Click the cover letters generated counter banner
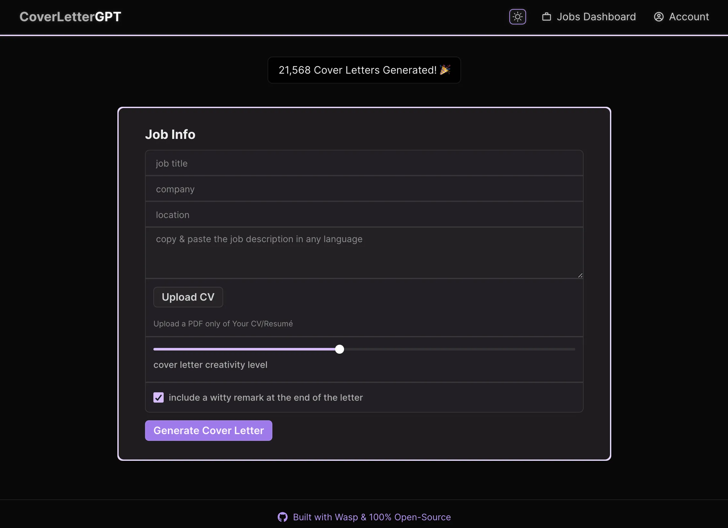The height and width of the screenshot is (528, 728). point(364,70)
